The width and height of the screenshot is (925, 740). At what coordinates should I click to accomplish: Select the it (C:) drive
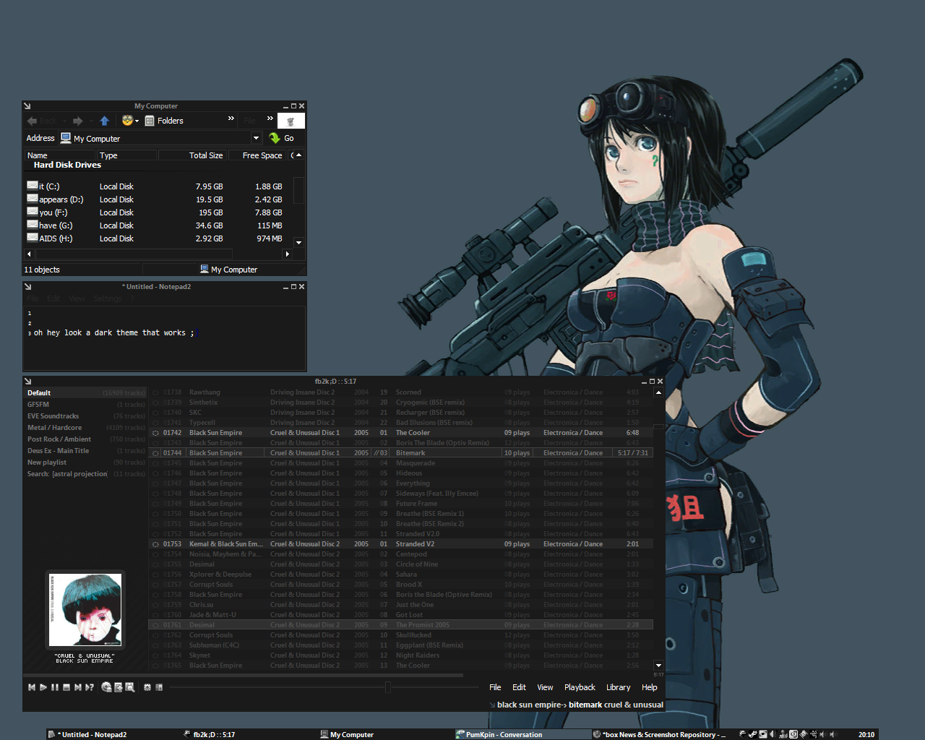pos(43,186)
